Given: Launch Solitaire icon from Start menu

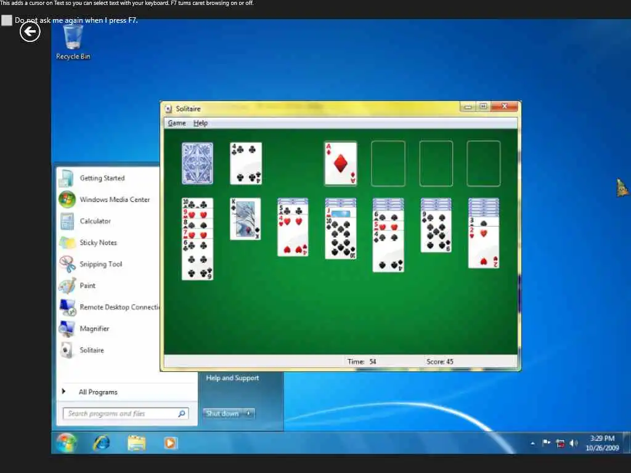Looking at the screenshot, I should click(x=67, y=350).
